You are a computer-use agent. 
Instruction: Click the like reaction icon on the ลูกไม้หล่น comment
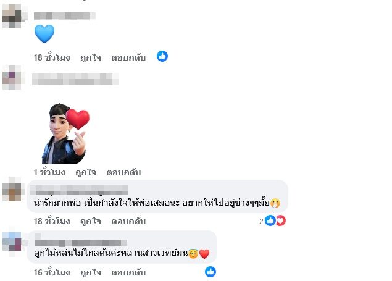point(211,272)
